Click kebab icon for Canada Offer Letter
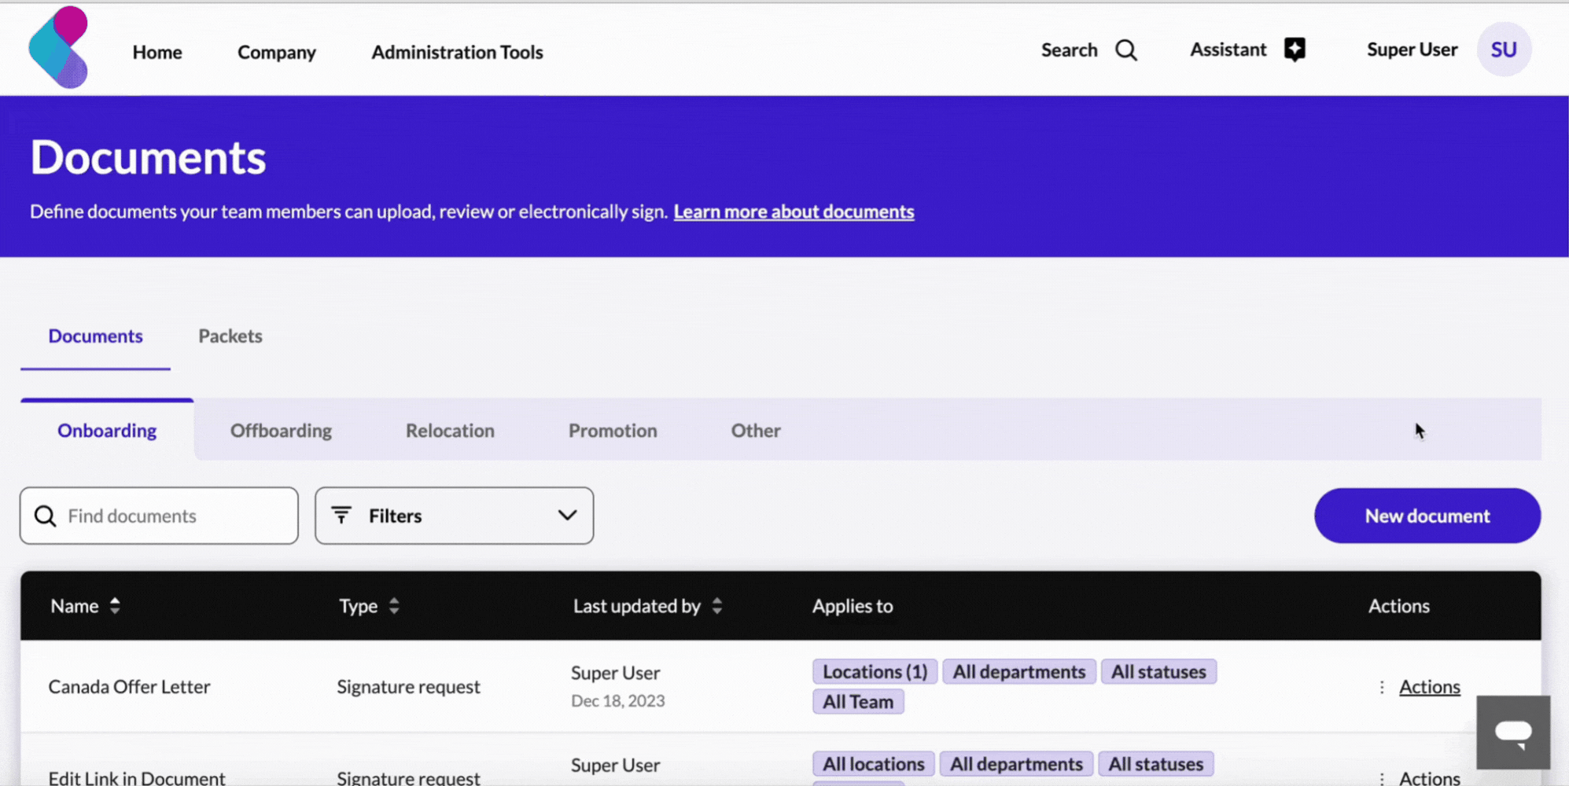The width and height of the screenshot is (1569, 786). (x=1382, y=687)
